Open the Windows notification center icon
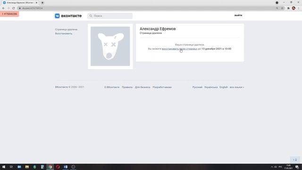Screen dimensions: 302x170 [297, 167]
